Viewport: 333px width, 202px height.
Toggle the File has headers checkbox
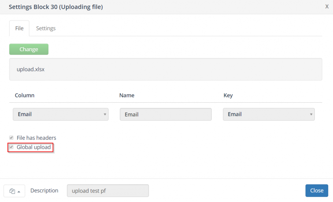click(11, 138)
